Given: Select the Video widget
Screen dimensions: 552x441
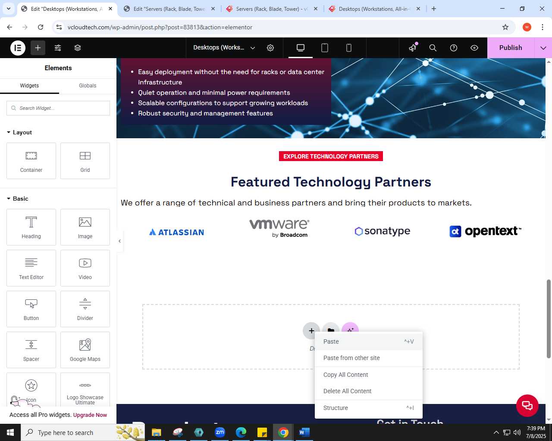Looking at the screenshot, I should (85, 268).
